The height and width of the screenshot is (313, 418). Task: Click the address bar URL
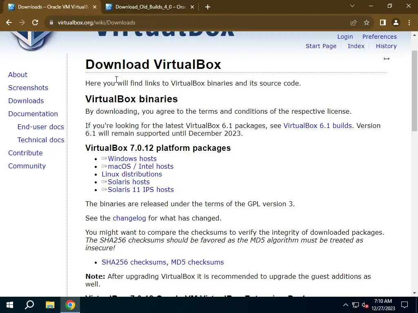(x=96, y=23)
